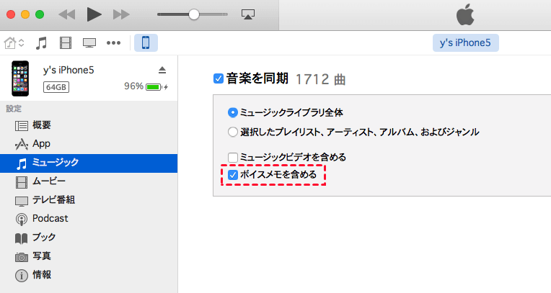Enable ミュージックビデオを含める checkbox
Image resolution: width=551 pixels, height=293 pixels.
coord(233,157)
